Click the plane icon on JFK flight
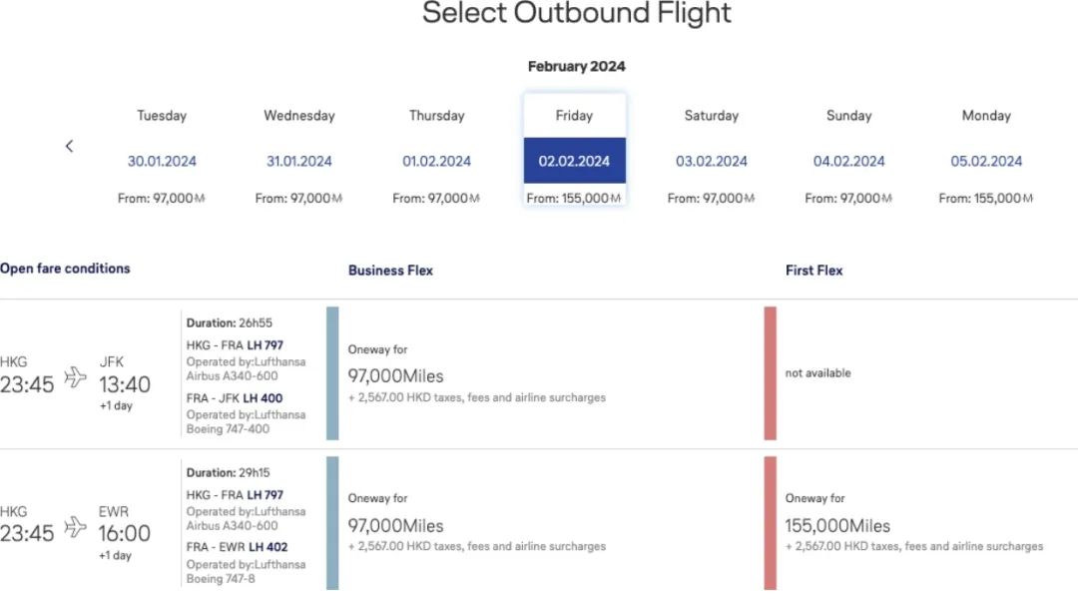The image size is (1078, 604). (76, 376)
